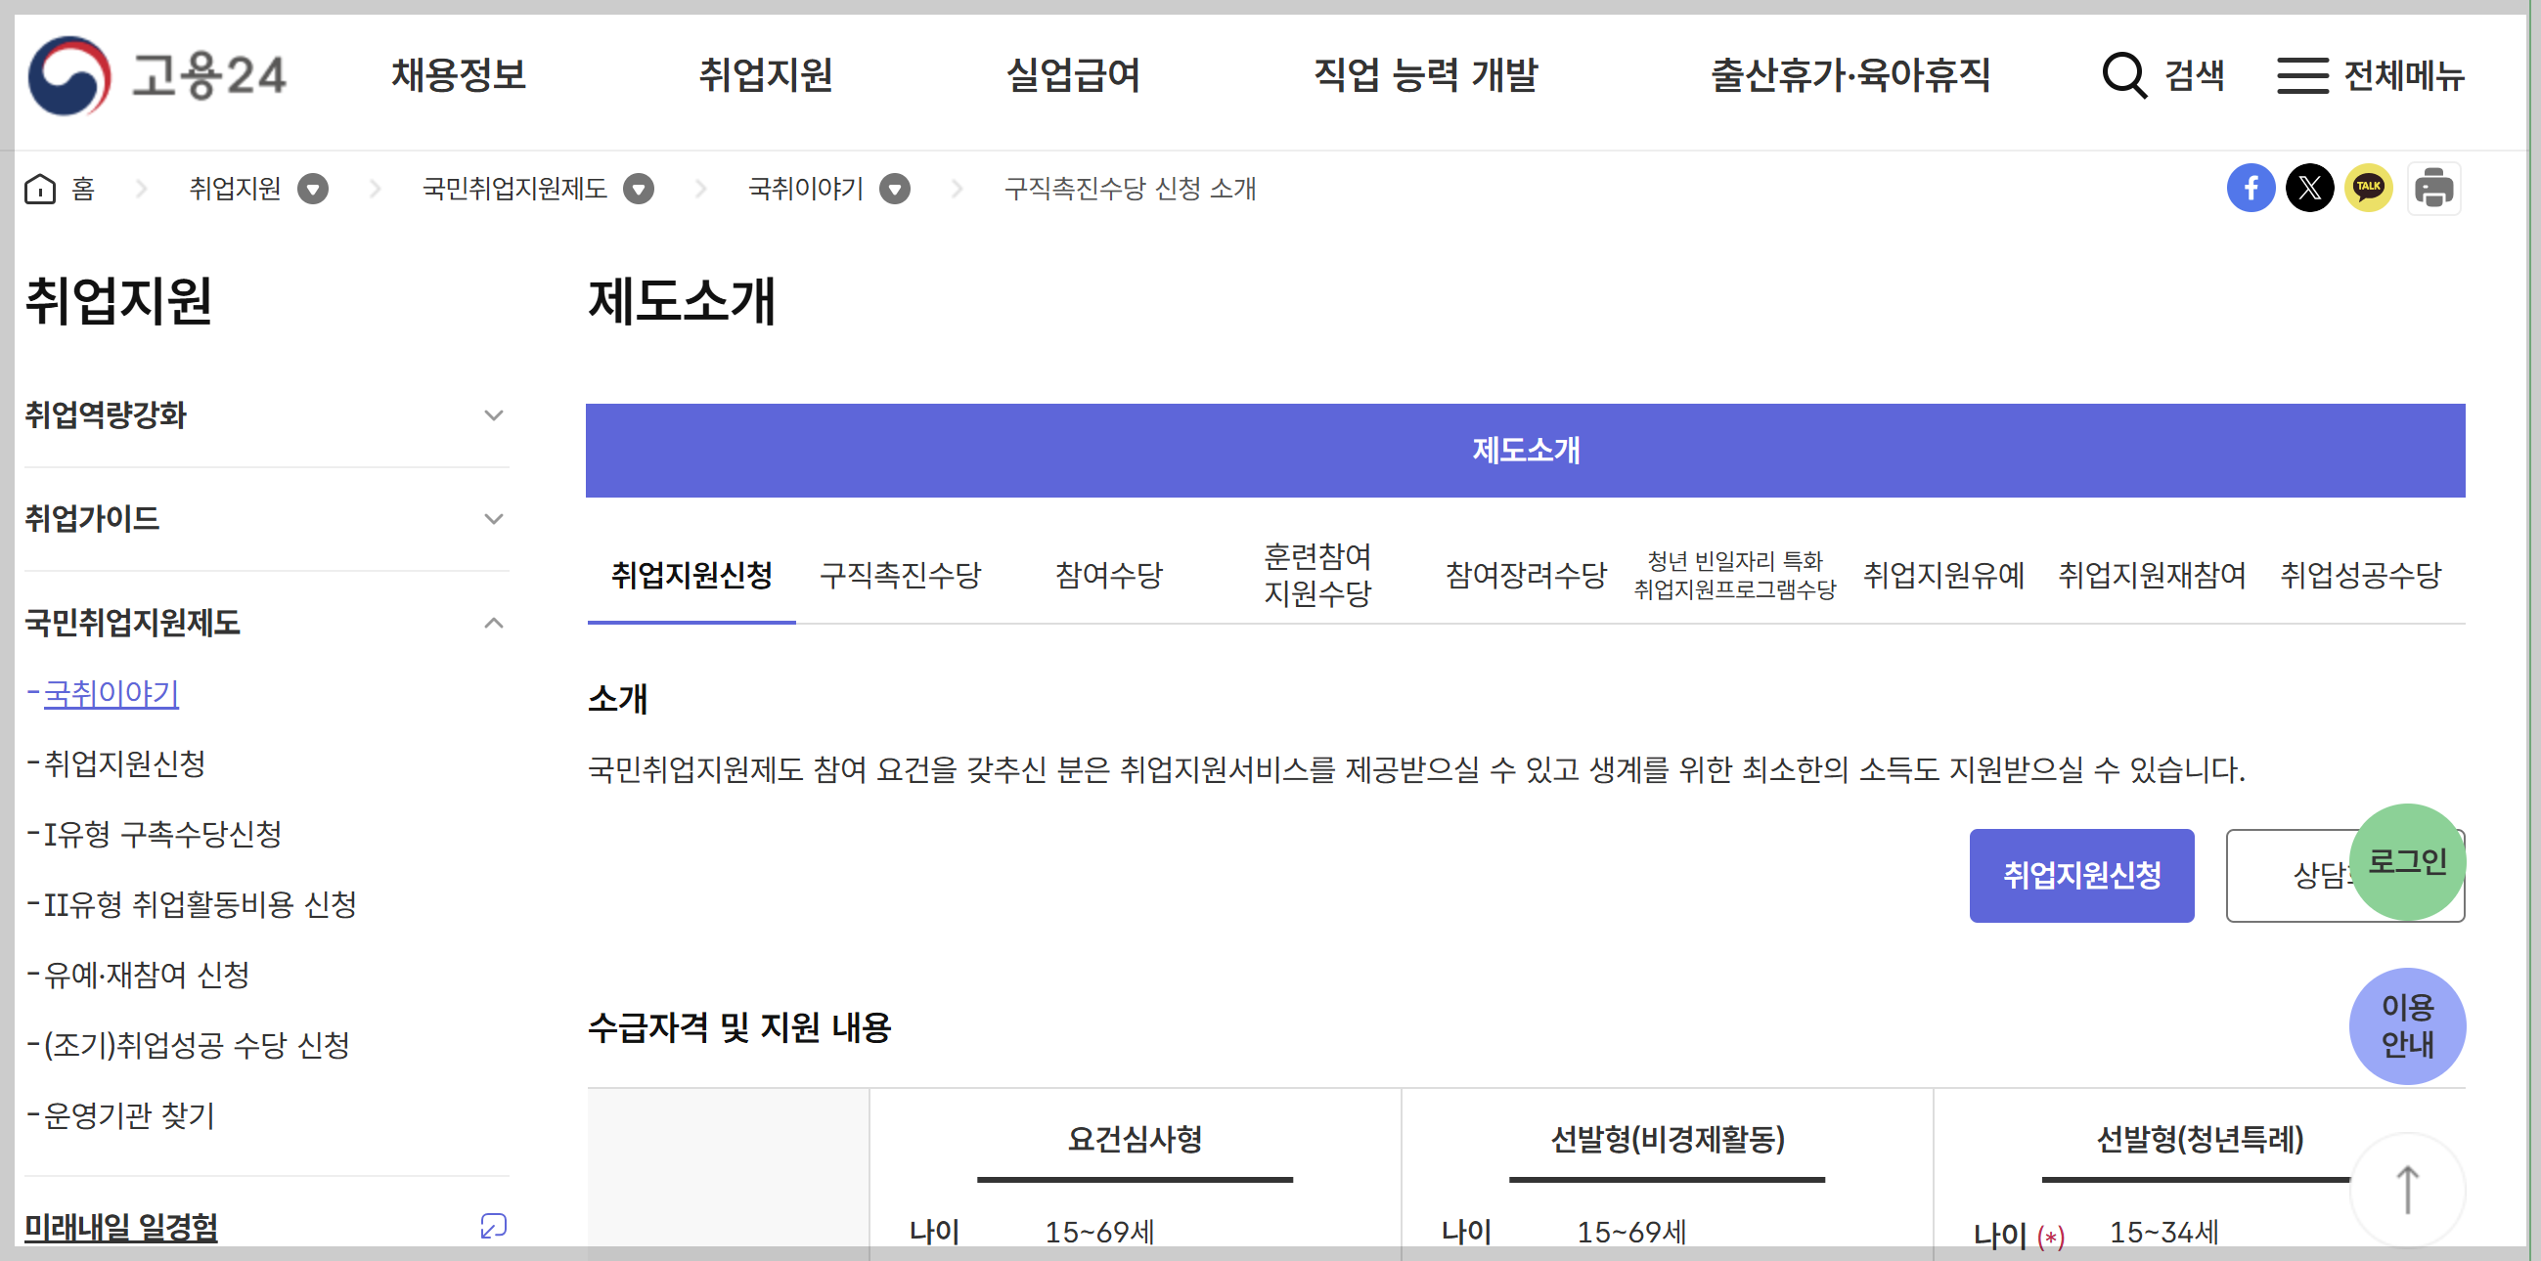The height and width of the screenshot is (1261, 2541).
Task: Open the 전체메뉴 hamburger menu
Action: click(x=2302, y=75)
